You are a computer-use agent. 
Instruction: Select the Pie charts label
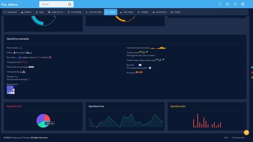pyautogui.click(x=131, y=73)
